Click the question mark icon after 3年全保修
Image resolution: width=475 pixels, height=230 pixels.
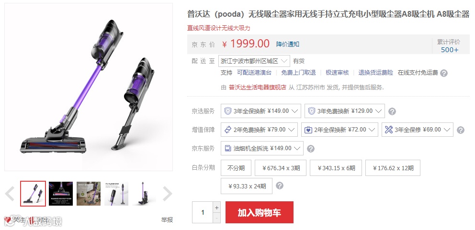tap(461, 130)
